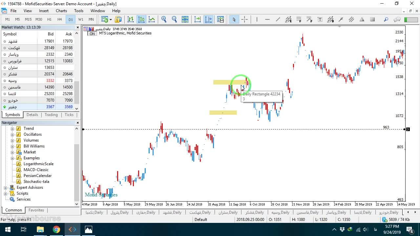
Task: Switch chart to bar chart mode
Action: click(x=131, y=19)
